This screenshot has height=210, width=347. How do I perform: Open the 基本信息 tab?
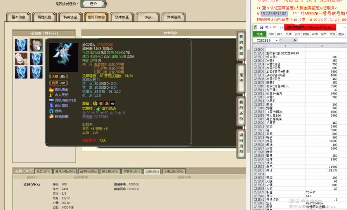pyautogui.click(x=19, y=17)
